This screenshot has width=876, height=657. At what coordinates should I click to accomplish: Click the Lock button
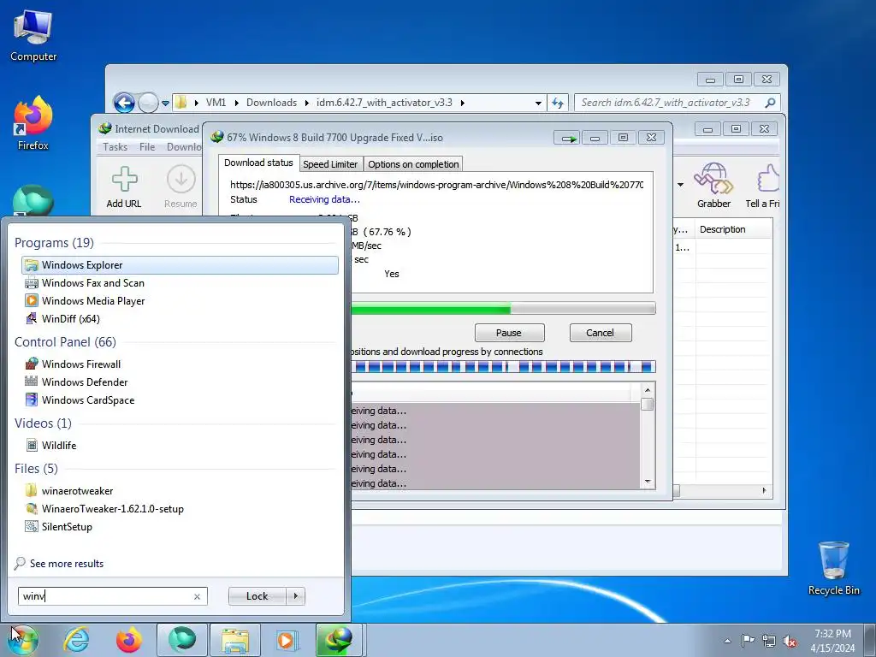[x=257, y=596]
